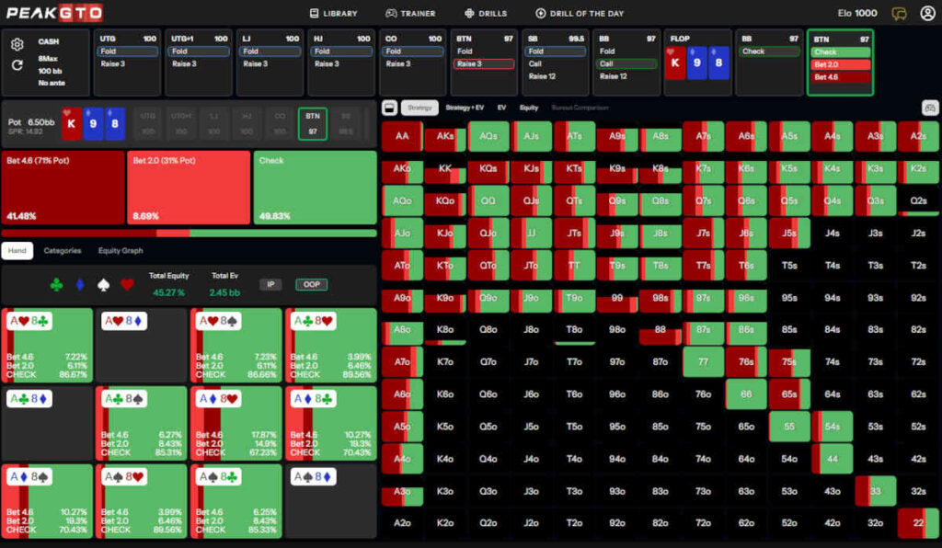The height and width of the screenshot is (548, 942).
Task: Switch to the Equity Graph tab
Action: click(x=121, y=250)
